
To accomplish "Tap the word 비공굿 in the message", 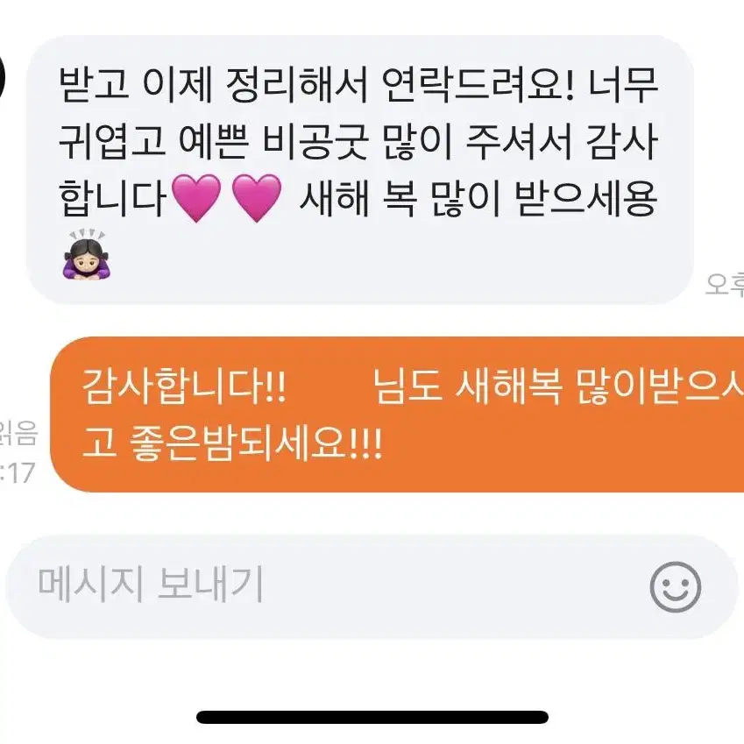I will (315, 142).
